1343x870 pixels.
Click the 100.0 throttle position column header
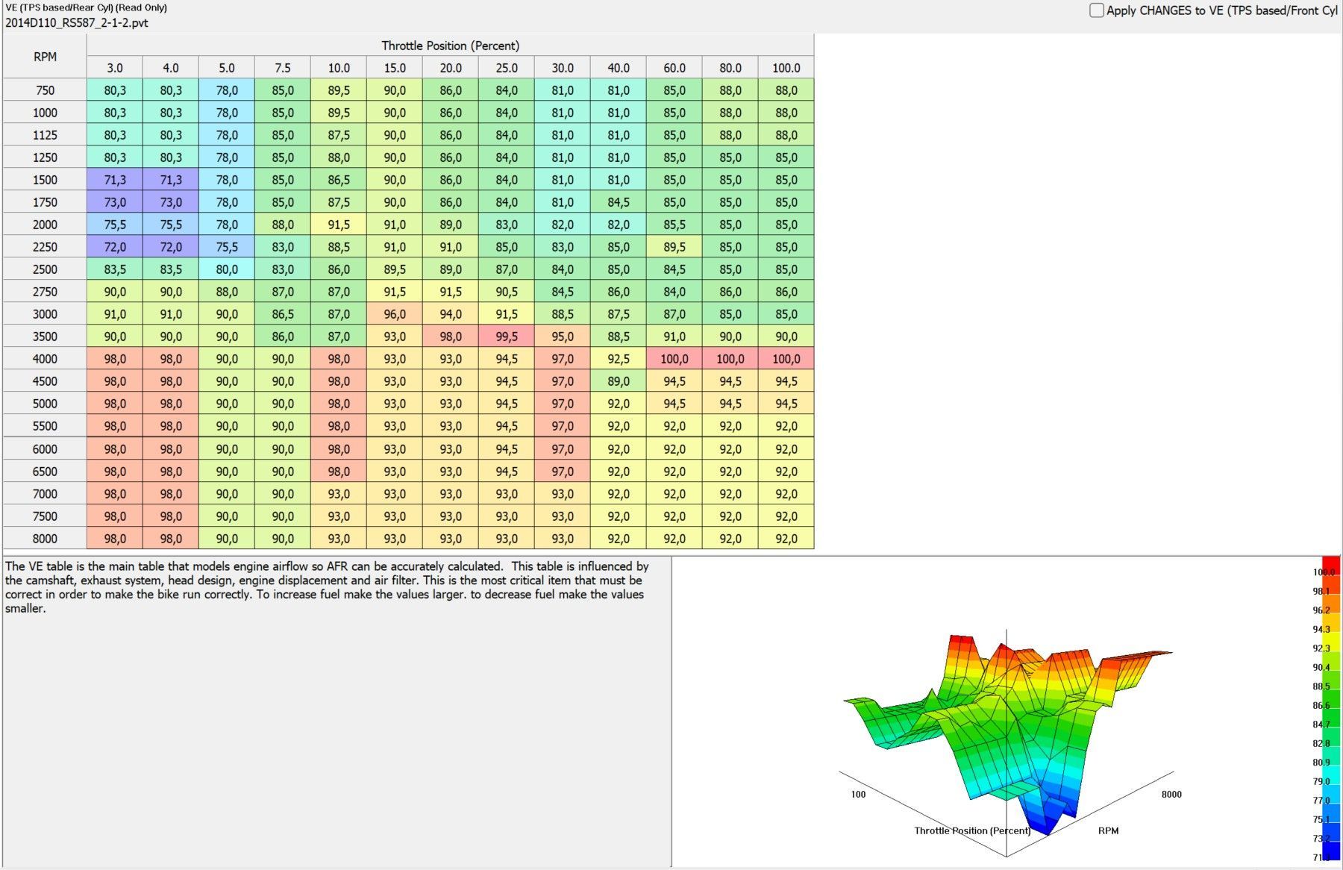pos(786,68)
